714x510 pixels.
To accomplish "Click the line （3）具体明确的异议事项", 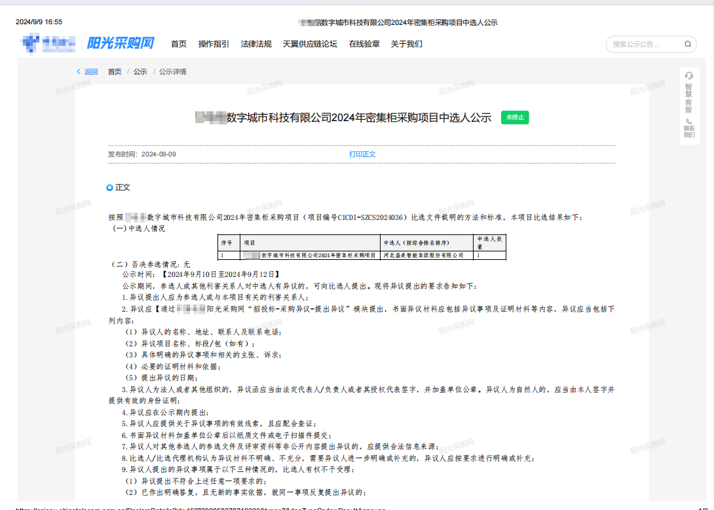I will pos(204,355).
